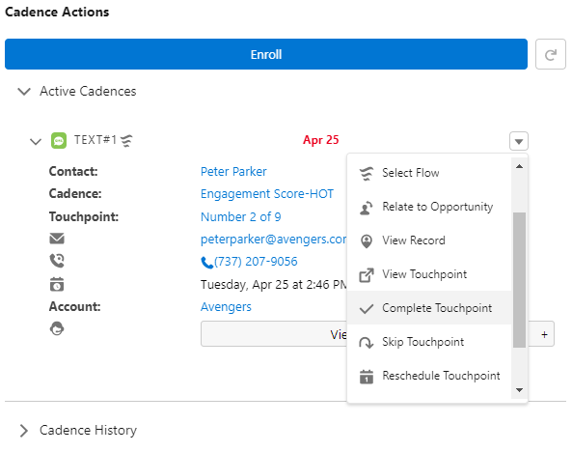572x452 pixels.
Task: Click the calendar clock due date icon
Action: point(57,284)
